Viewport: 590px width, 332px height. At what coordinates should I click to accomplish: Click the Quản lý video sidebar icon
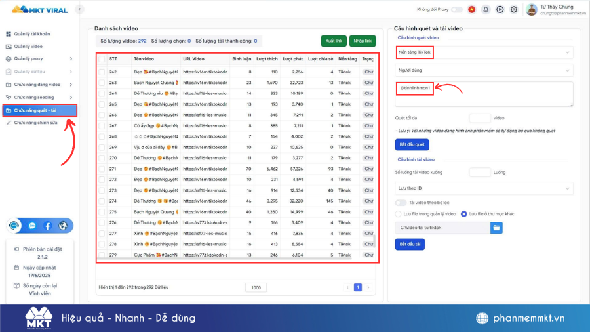coord(9,47)
